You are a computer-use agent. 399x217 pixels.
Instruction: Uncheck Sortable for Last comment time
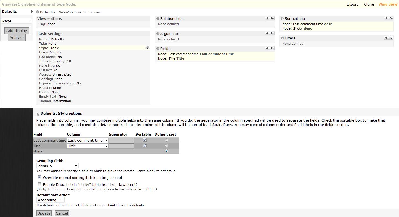tap(145, 140)
